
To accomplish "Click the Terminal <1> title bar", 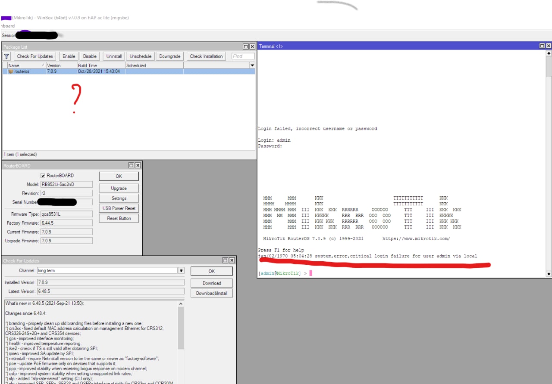I will pos(398,46).
